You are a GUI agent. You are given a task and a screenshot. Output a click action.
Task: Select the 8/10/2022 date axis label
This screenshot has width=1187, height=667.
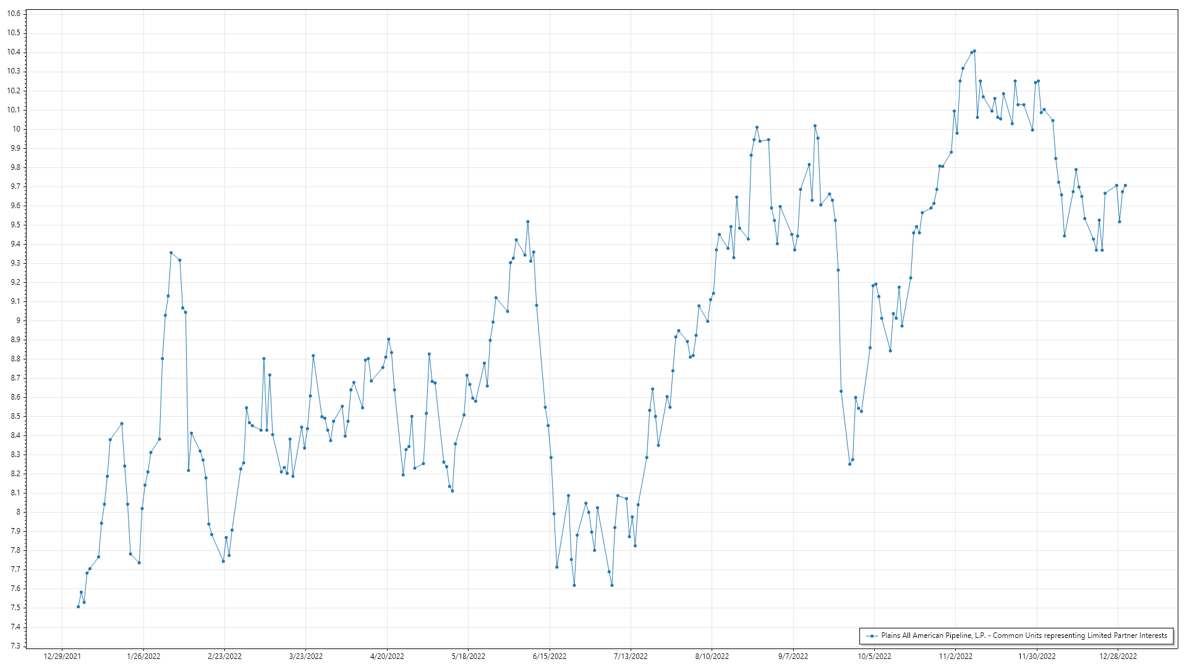(712, 656)
